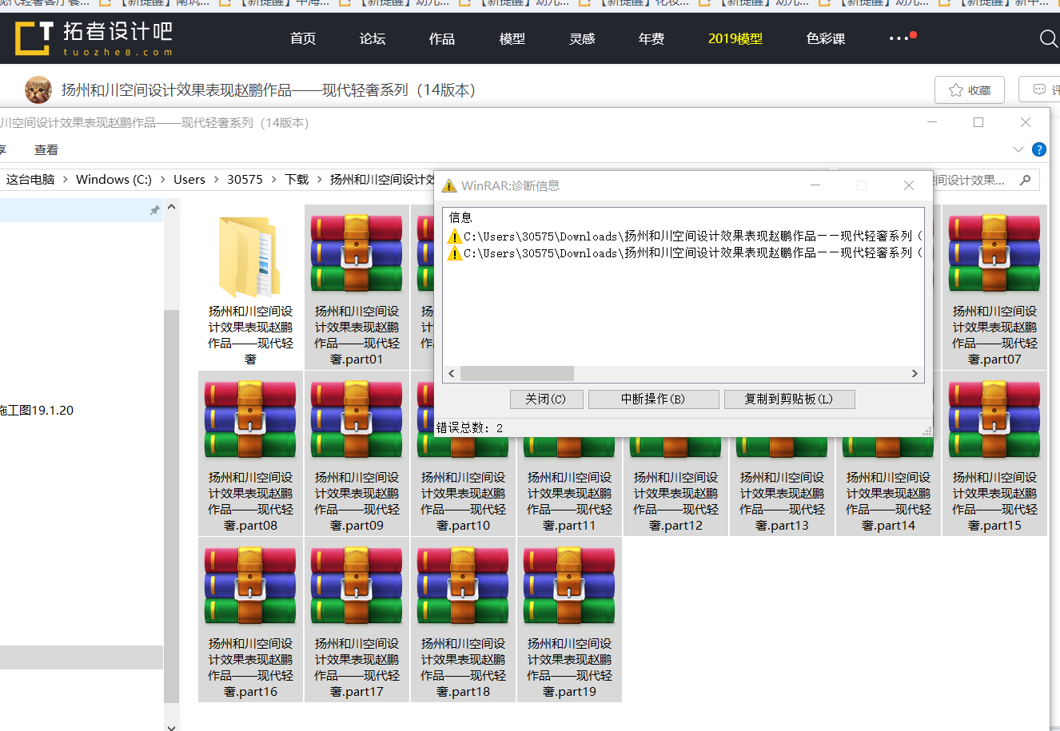Open 论坛 in site navigation
Screen dimensions: 1060x731
tap(373, 38)
